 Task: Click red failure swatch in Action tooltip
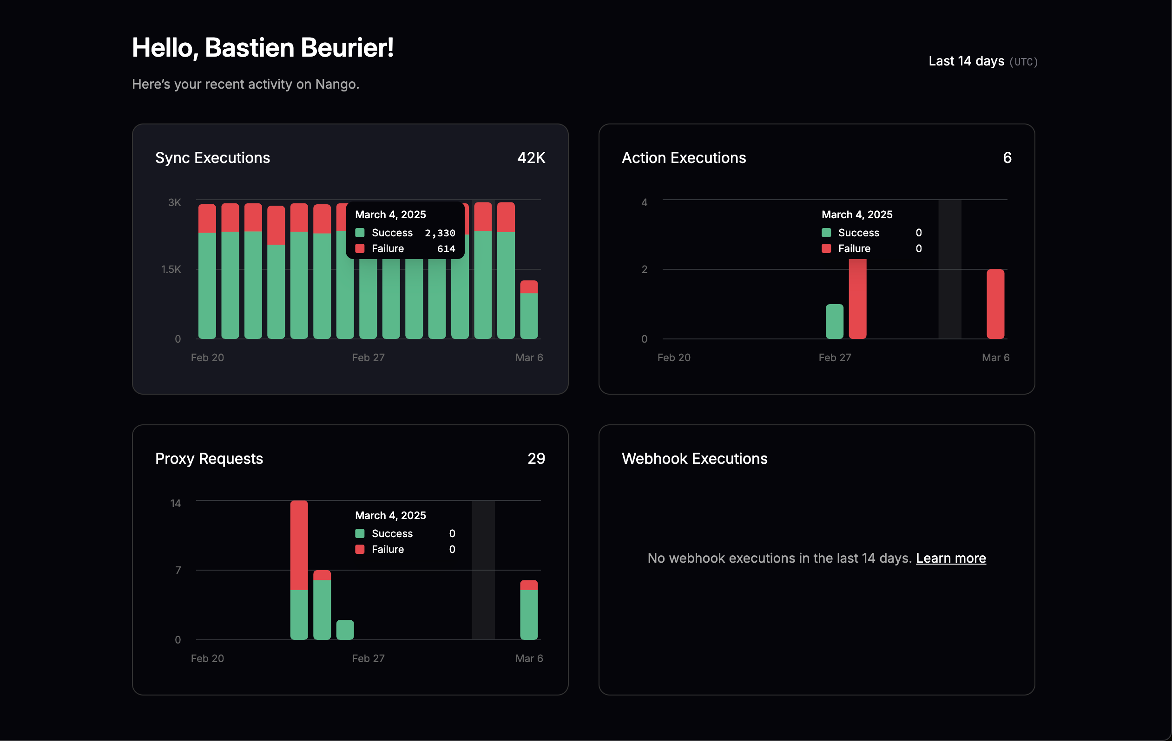pyautogui.click(x=826, y=248)
